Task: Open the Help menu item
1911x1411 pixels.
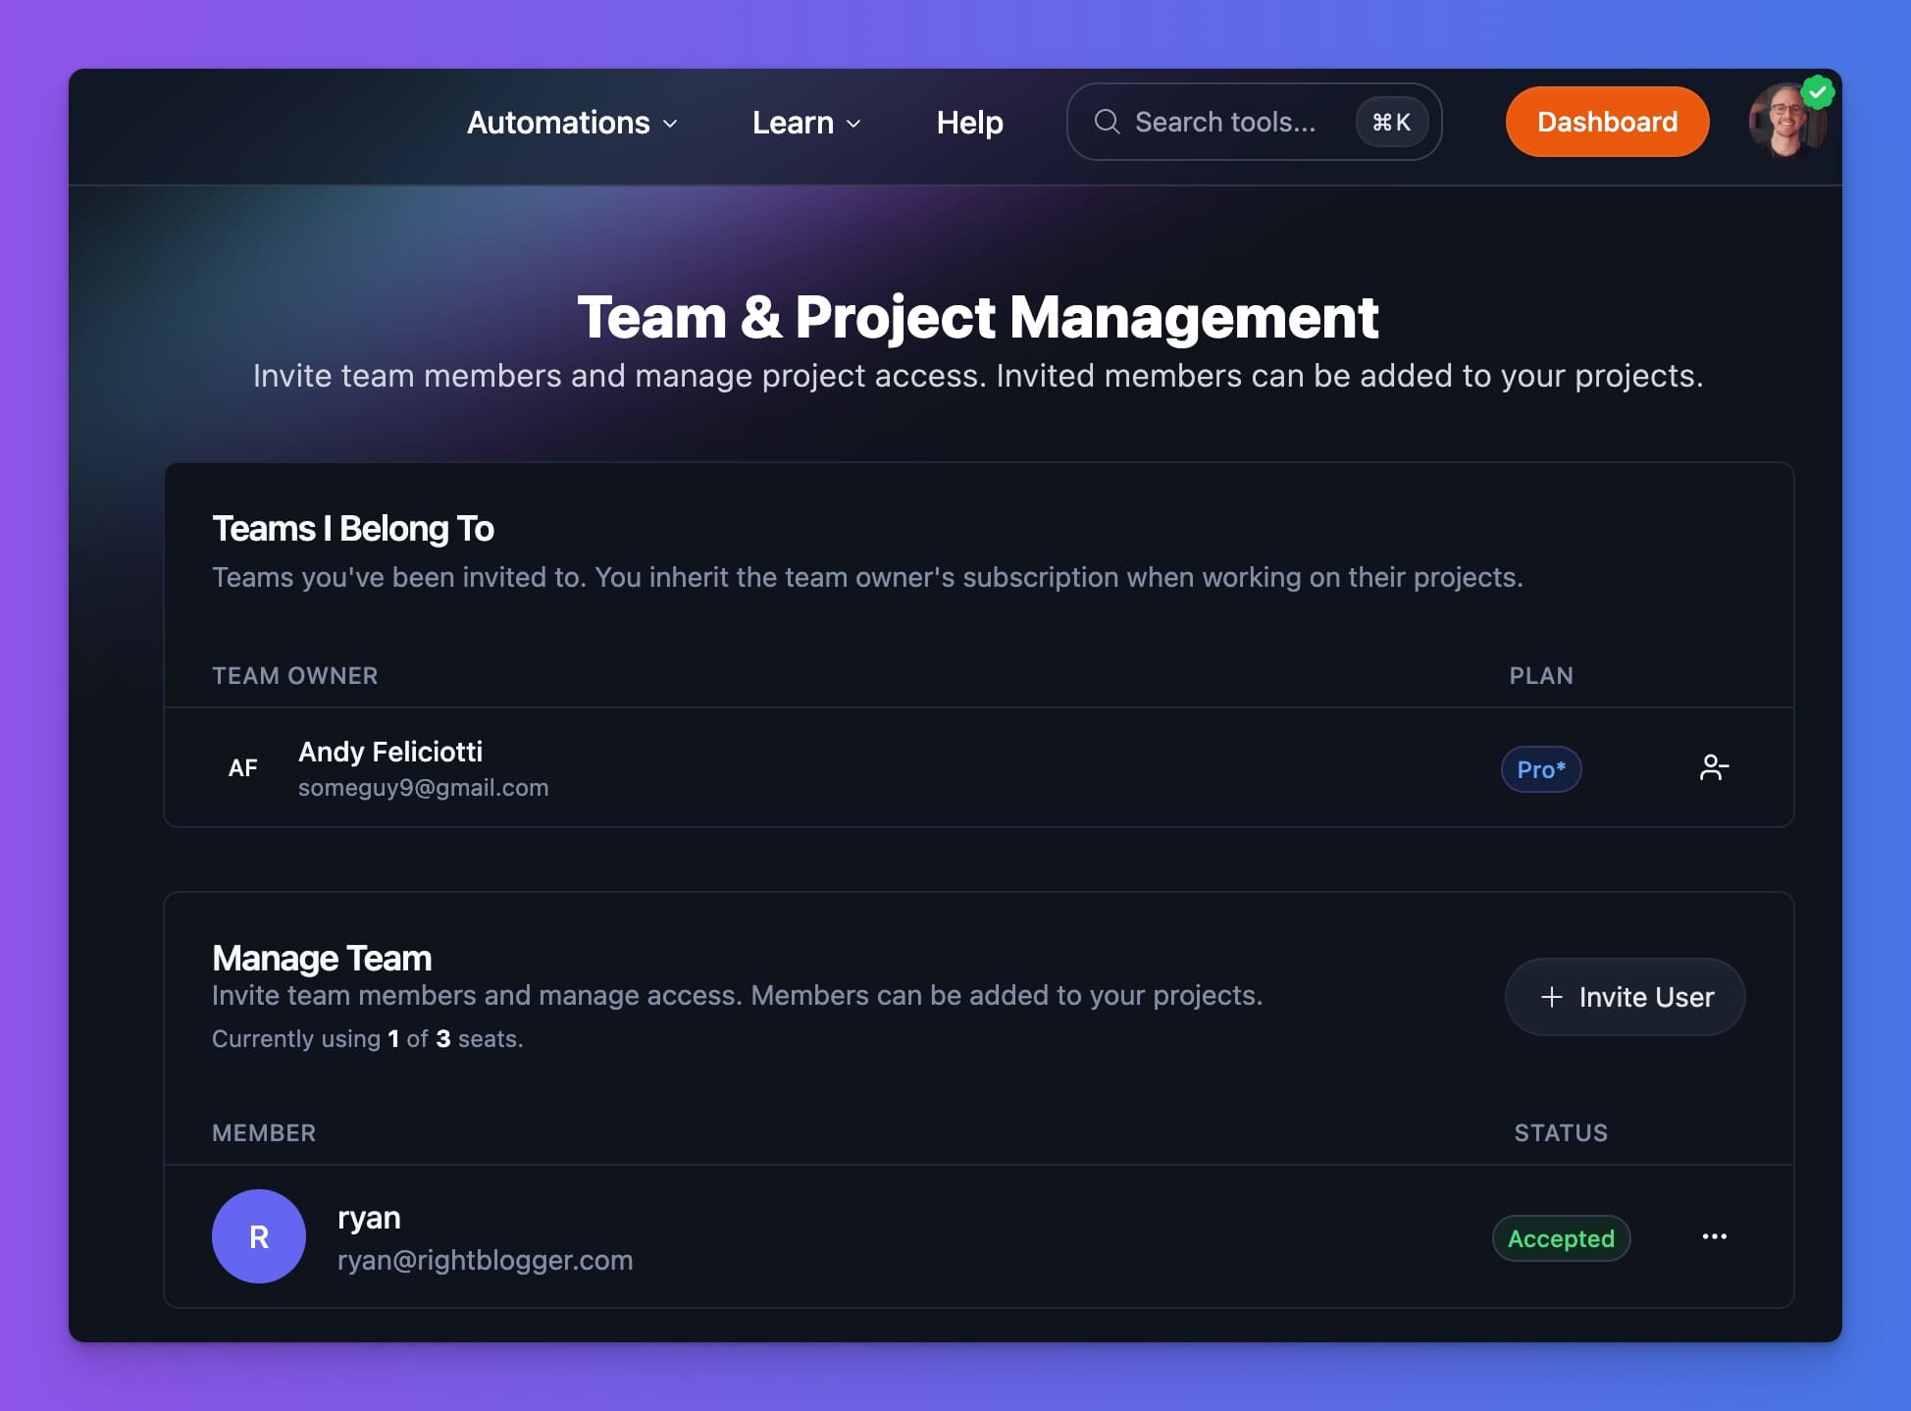Action: 969,123
